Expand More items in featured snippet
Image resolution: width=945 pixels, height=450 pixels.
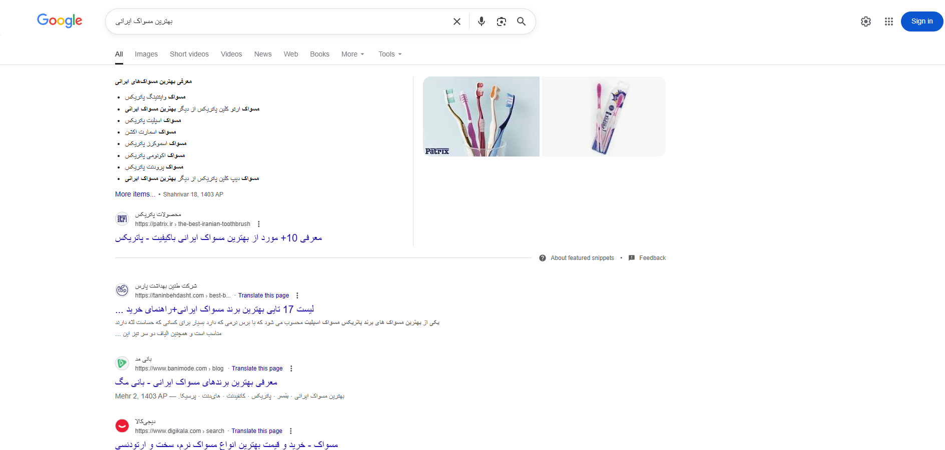(135, 194)
